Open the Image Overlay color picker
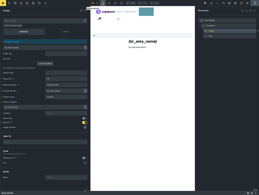Viewport: 259px width, 195px height. pos(85,127)
